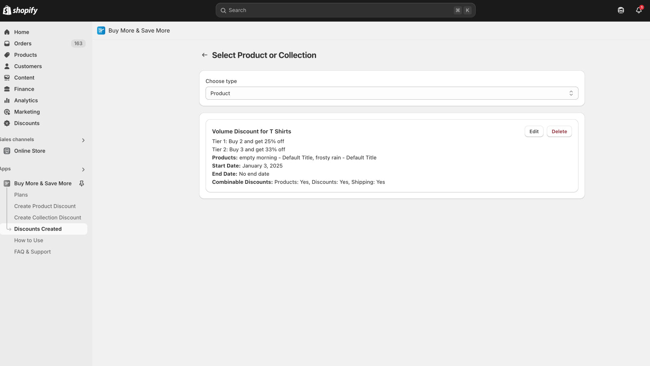Click the Discounts badge icon in the sidebar

click(x=7, y=123)
